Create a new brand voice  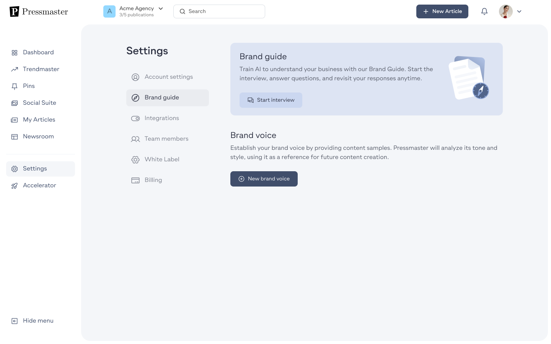tap(264, 179)
